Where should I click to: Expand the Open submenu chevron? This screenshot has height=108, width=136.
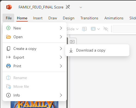[x=61, y=37]
